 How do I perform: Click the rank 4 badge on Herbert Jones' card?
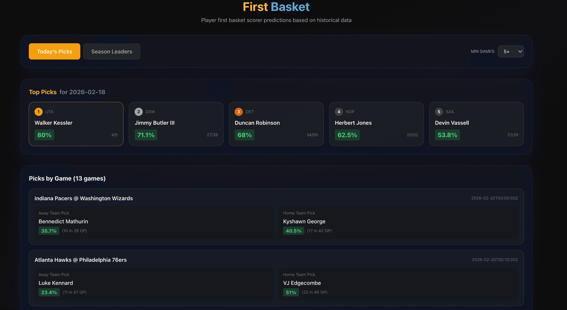[339, 112]
